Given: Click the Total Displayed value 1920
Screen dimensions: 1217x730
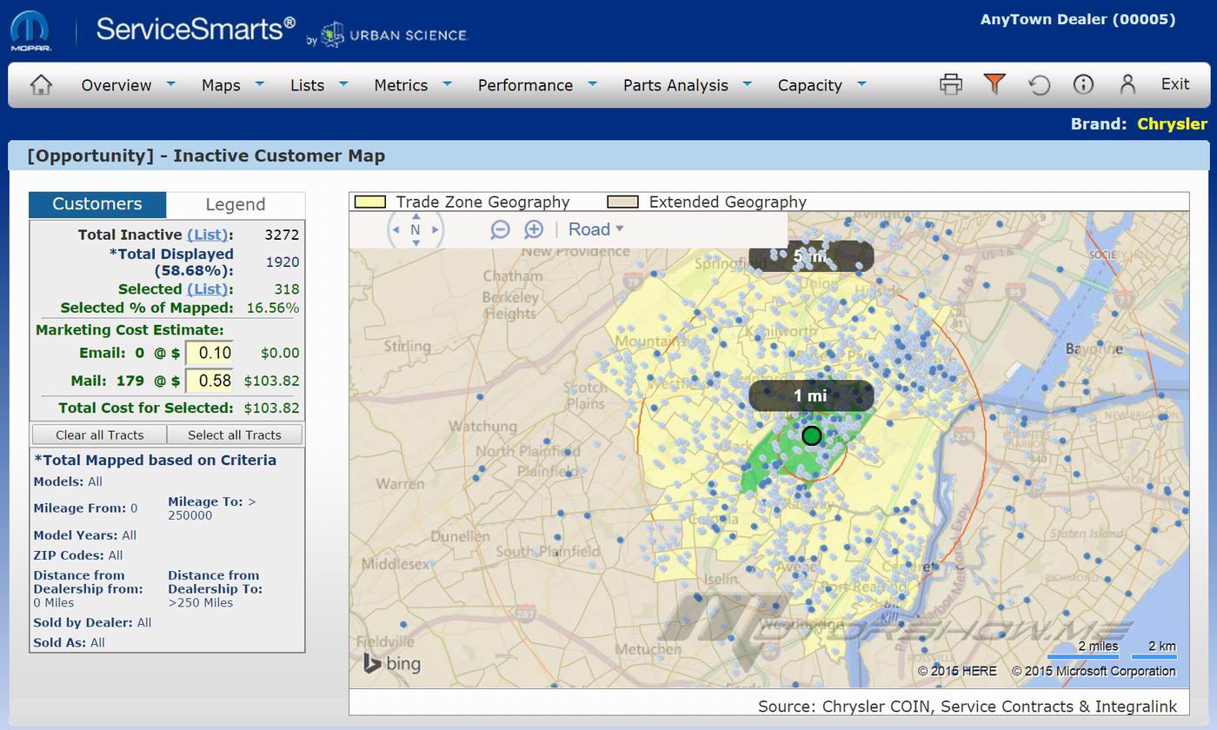Looking at the screenshot, I should [283, 262].
